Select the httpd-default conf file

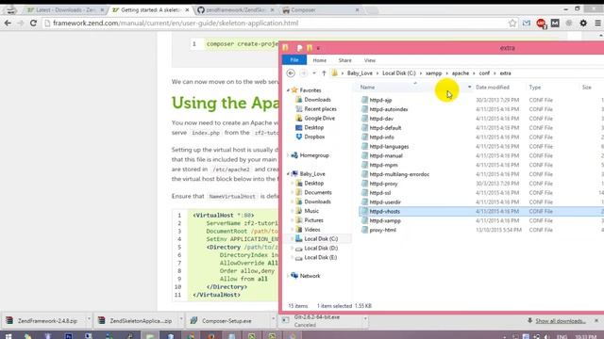(385, 128)
